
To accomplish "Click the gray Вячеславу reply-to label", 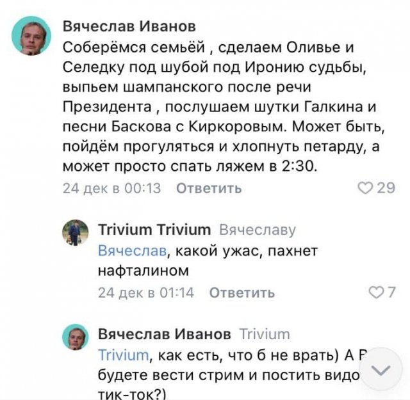I will 257,230.
